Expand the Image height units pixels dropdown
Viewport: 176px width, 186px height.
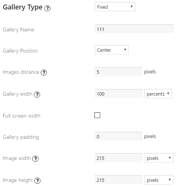click(159, 180)
